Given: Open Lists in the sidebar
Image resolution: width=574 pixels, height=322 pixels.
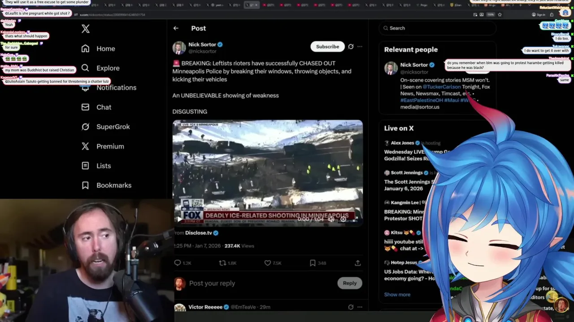Looking at the screenshot, I should [96, 166].
